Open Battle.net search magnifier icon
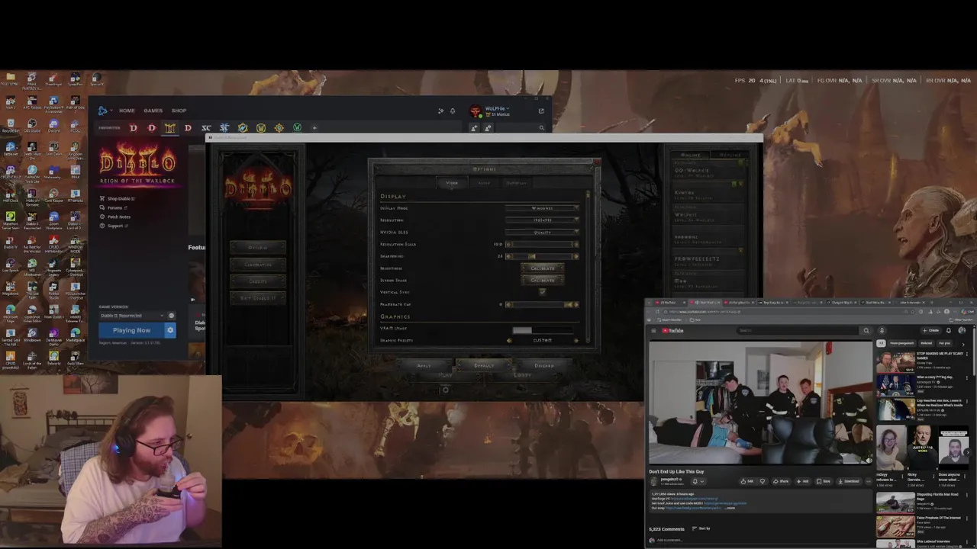Screen dimensions: 977x549 point(541,128)
